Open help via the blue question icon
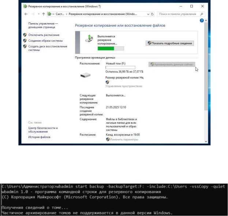 (x=202, y=21)
